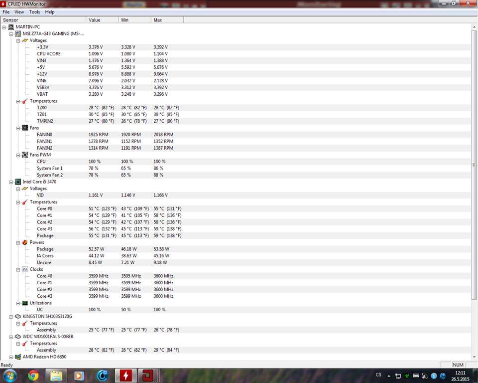The width and height of the screenshot is (478, 383).
Task: Collapse the MARTIN-PC root node
Action: pyautogui.click(x=4, y=27)
